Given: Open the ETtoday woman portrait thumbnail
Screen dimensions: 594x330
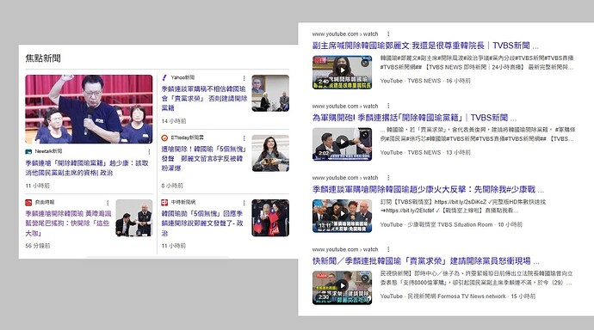Looking at the screenshot, I should coord(270,153).
